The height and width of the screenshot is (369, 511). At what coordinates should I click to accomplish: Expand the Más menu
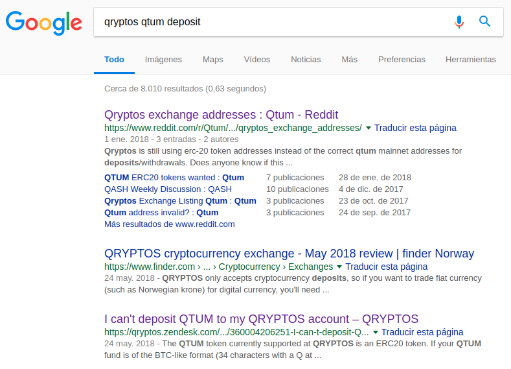[349, 60]
